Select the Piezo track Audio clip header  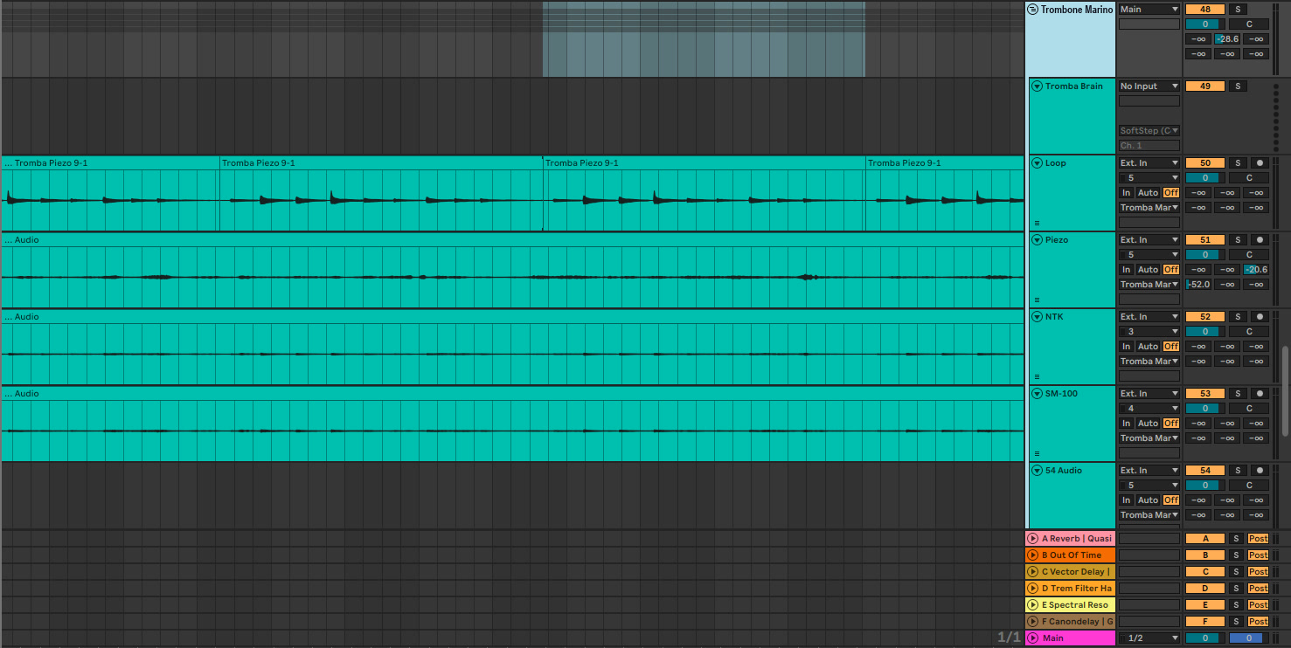pos(512,240)
